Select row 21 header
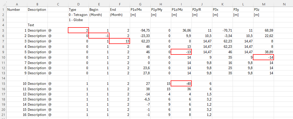293x119 pixels. coord(3,115)
